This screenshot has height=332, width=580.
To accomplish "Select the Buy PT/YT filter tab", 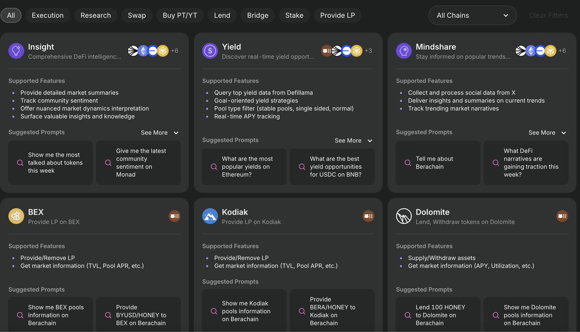I will coord(180,15).
